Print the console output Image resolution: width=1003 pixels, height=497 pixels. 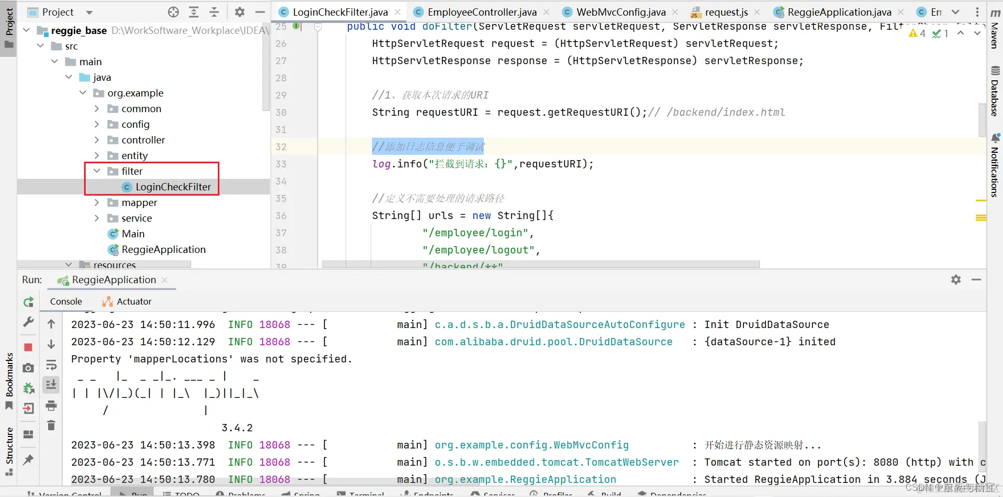point(51,405)
